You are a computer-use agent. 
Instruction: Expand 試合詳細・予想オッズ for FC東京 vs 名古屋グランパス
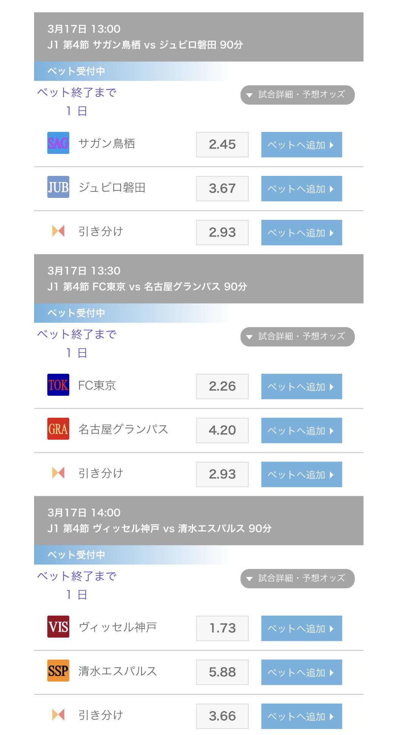[x=297, y=337]
